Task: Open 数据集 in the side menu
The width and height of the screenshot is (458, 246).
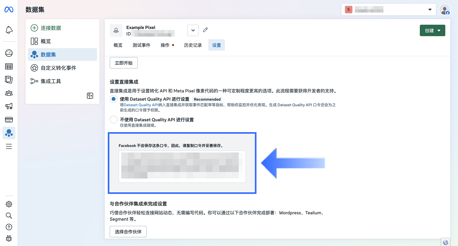Action: coord(63,55)
